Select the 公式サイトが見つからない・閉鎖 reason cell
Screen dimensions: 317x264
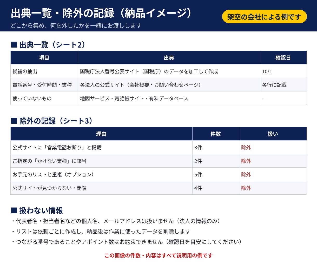point(101,188)
